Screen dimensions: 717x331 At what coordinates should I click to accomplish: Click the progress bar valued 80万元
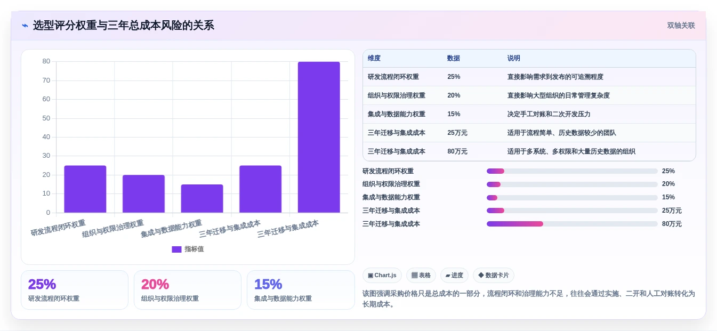click(x=572, y=224)
